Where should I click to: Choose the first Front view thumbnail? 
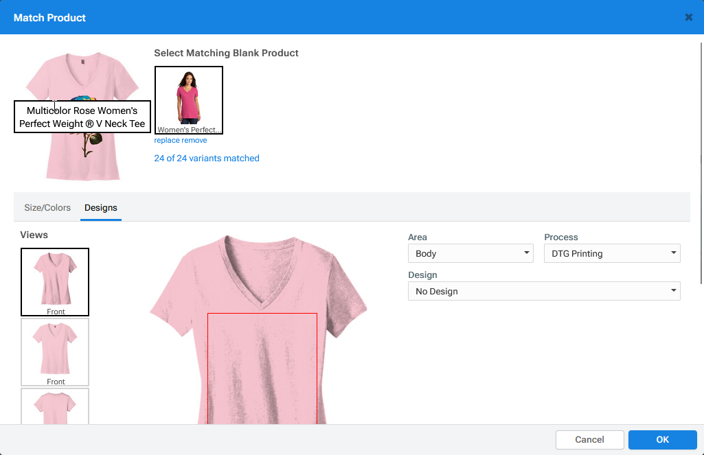pos(55,281)
